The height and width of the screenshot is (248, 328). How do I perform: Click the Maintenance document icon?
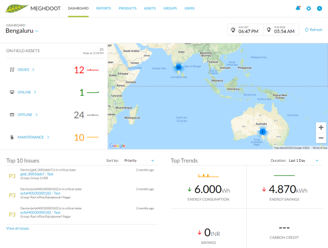[x=12, y=137]
